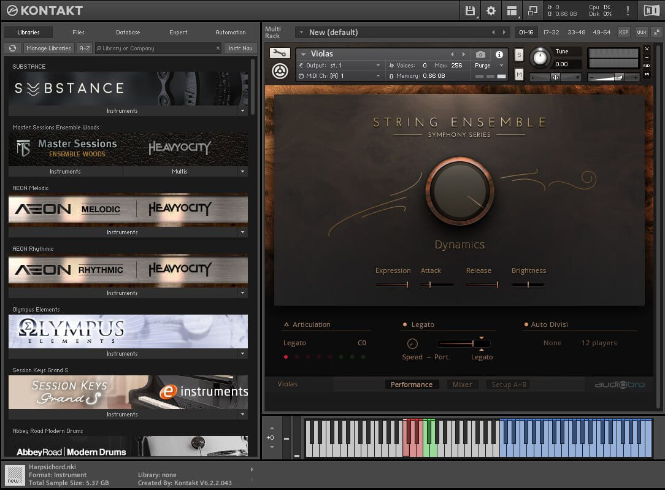
Task: Clear the library search field with X
Action: 218,48
